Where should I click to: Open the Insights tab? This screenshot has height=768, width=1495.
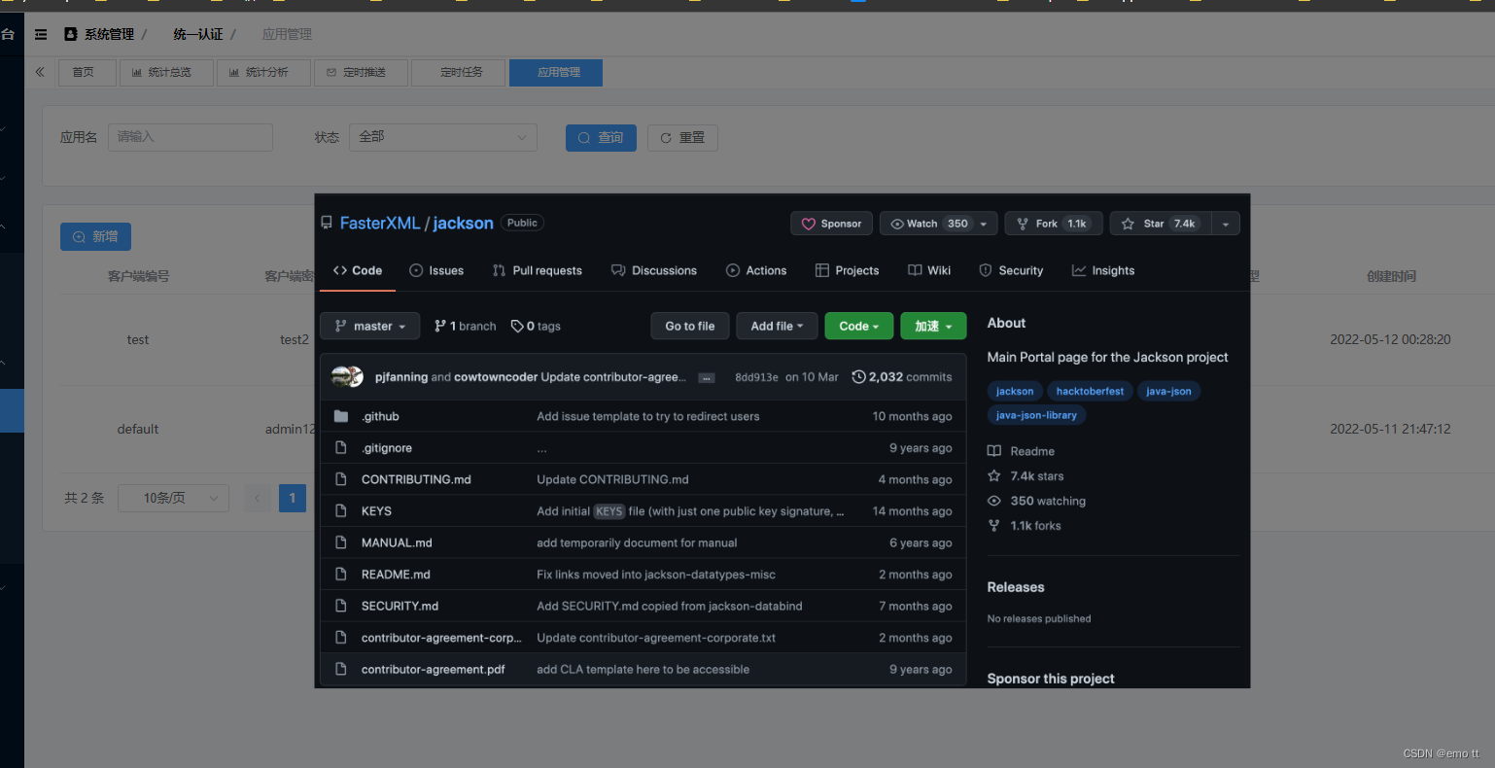[1103, 270]
